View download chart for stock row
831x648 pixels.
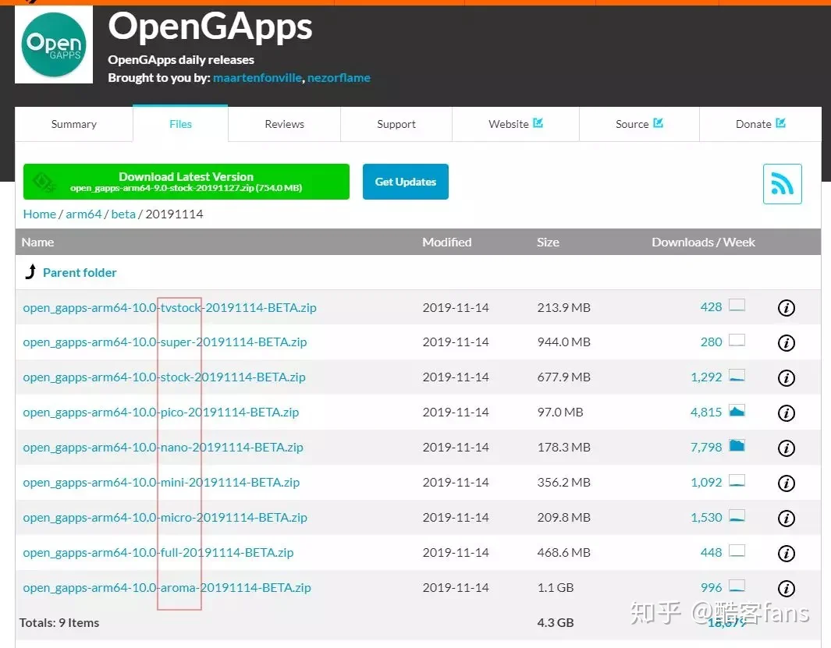click(x=737, y=375)
